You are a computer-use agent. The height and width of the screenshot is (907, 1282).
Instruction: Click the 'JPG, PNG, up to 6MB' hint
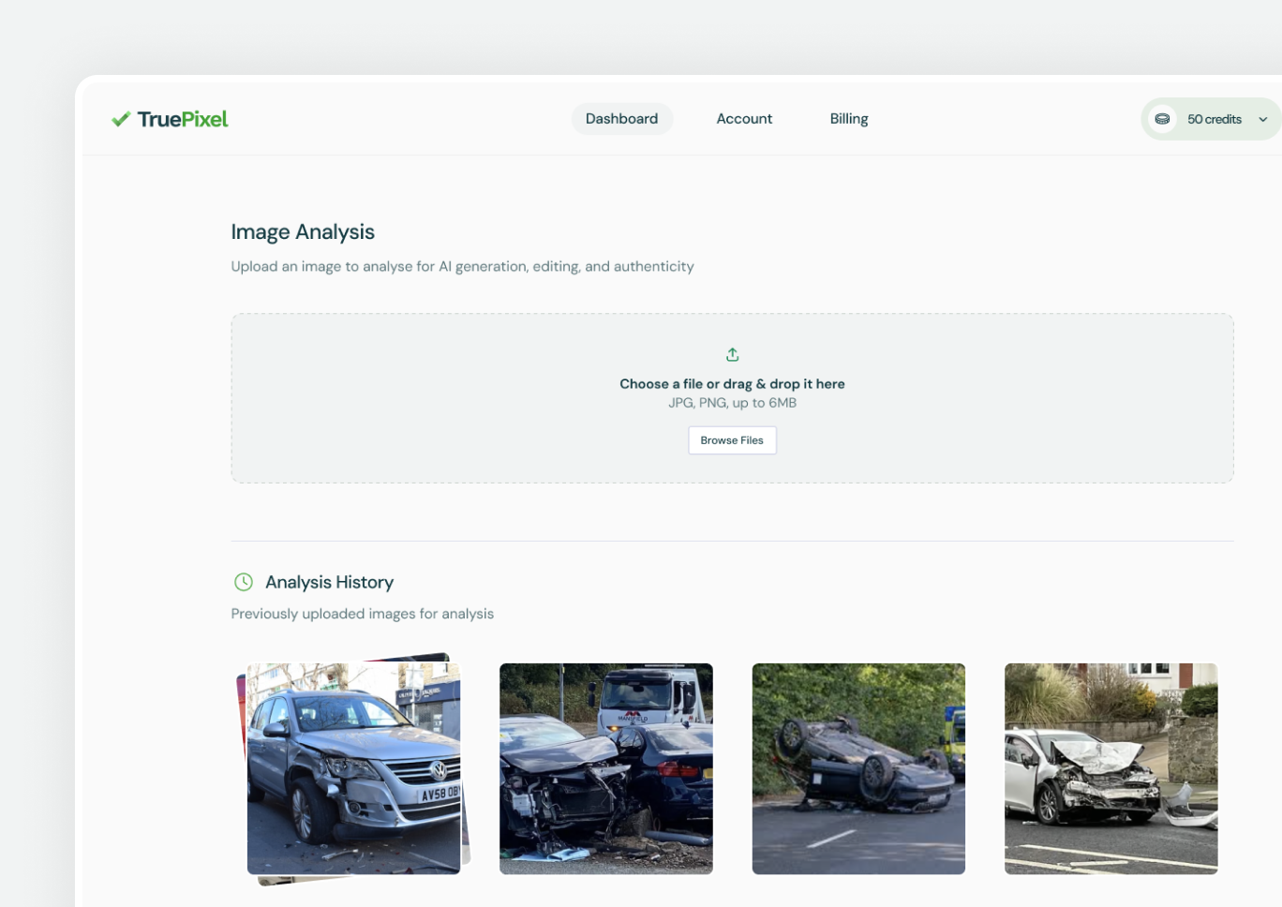point(732,403)
